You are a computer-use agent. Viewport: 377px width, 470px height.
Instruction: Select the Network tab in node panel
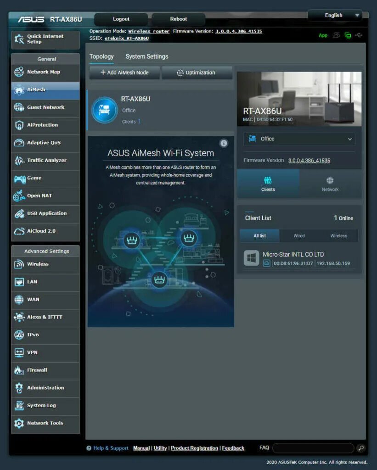(x=330, y=184)
